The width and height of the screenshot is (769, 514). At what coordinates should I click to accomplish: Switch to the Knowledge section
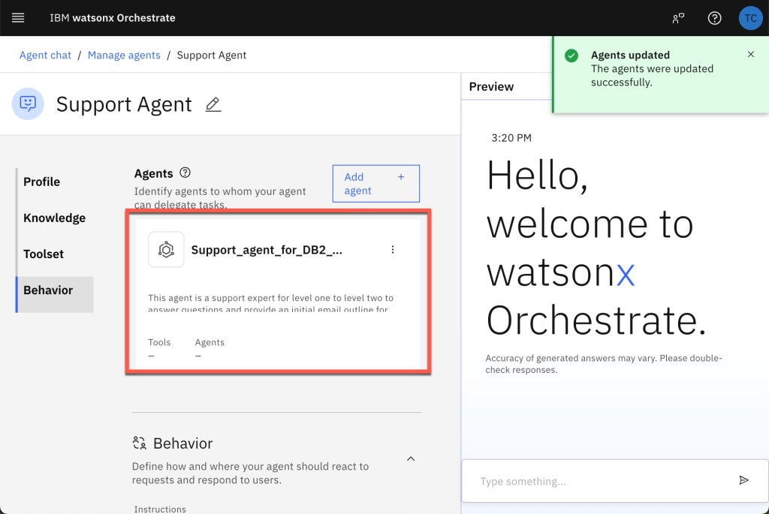point(54,218)
